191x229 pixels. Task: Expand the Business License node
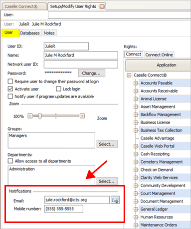[x=136, y=122]
